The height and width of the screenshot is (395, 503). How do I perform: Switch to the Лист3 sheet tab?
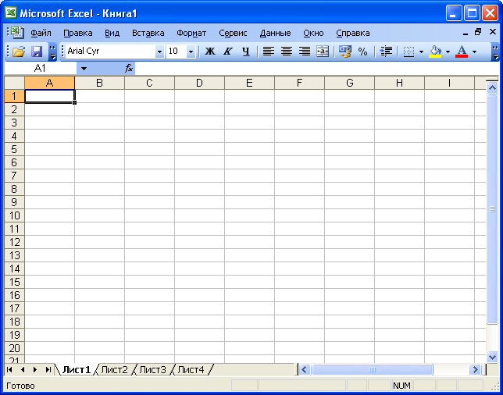click(153, 370)
